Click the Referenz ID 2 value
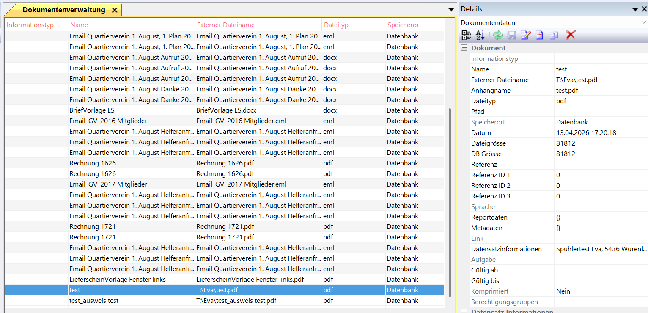 pyautogui.click(x=601, y=186)
